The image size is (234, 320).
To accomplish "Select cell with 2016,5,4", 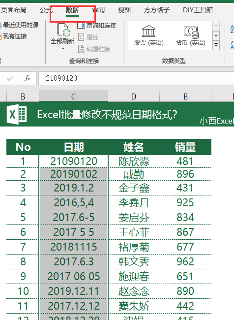I will pos(73,203).
